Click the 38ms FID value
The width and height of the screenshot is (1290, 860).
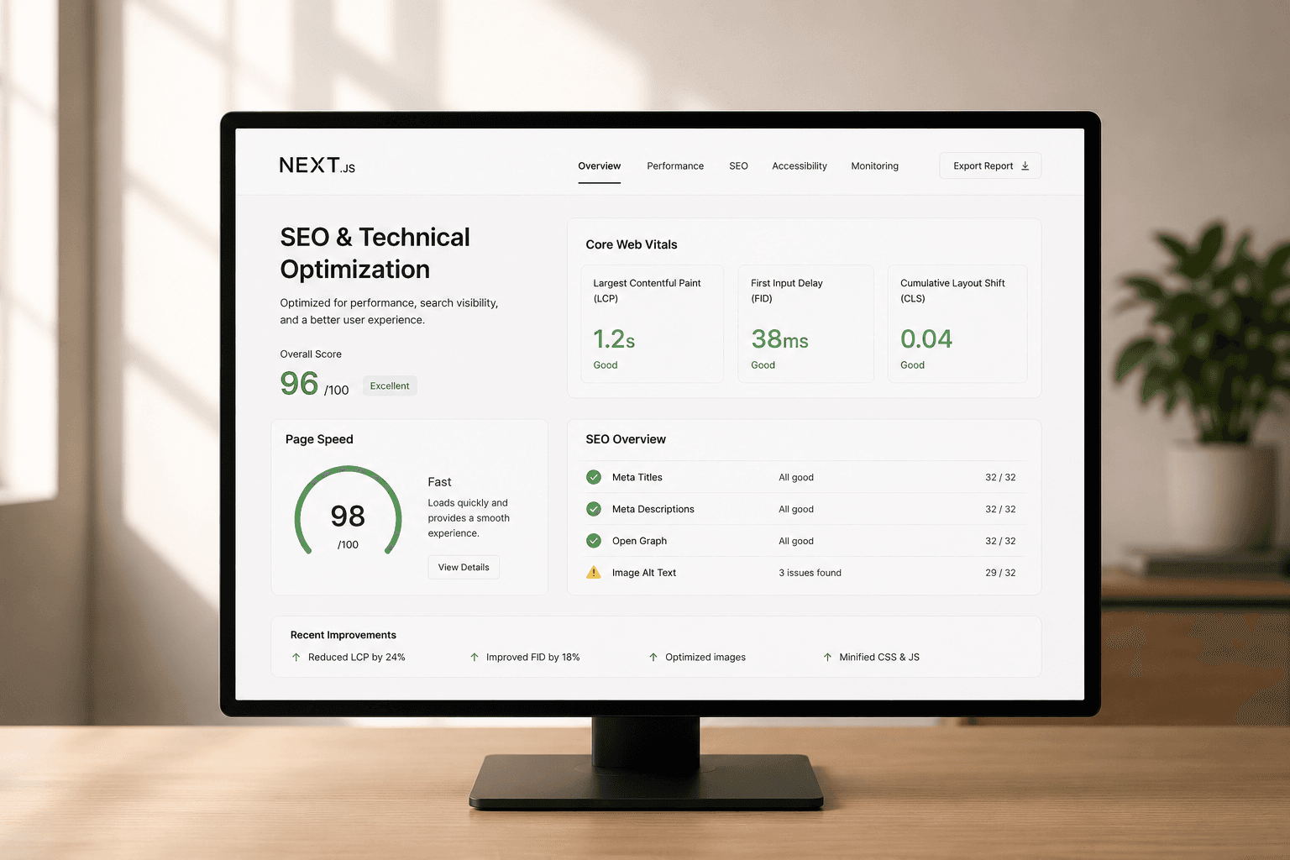point(779,339)
